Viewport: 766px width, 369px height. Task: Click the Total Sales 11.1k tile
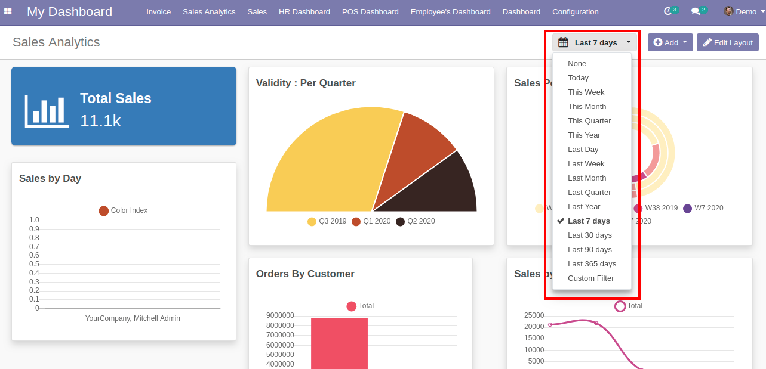click(x=124, y=106)
